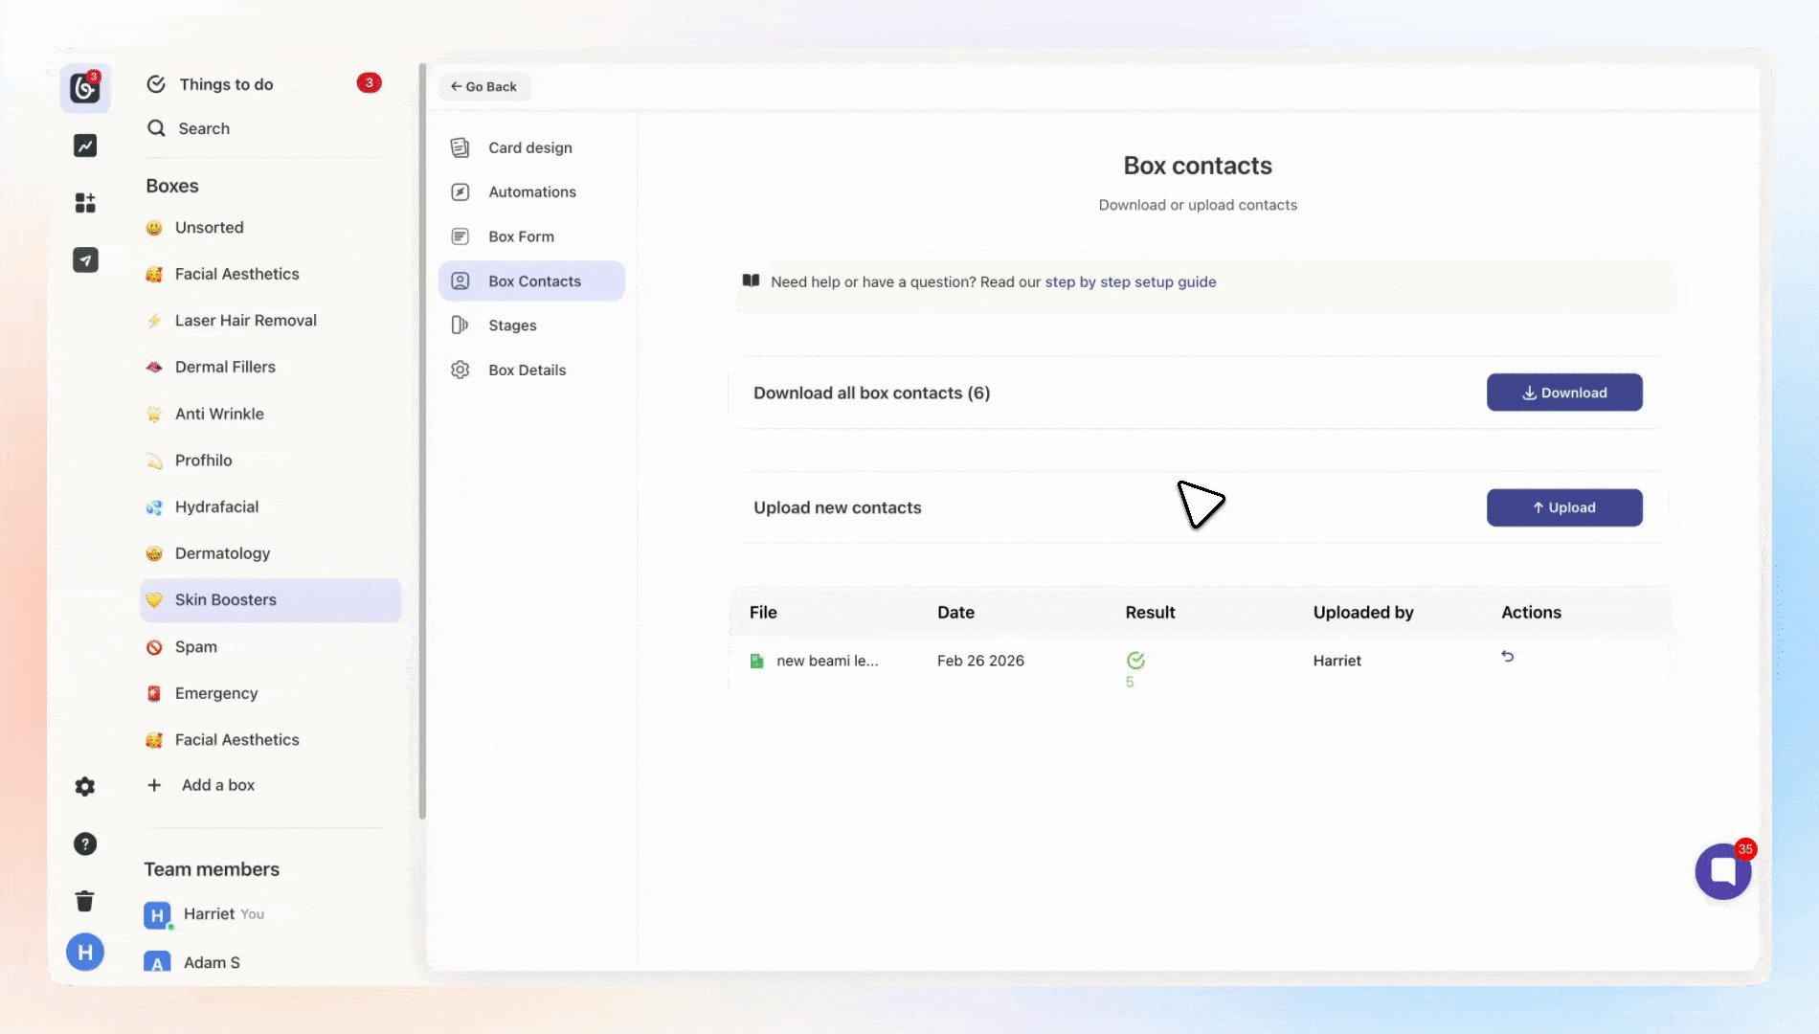The image size is (1819, 1034).
Task: Open the Dermatology box
Action: click(x=270, y=553)
